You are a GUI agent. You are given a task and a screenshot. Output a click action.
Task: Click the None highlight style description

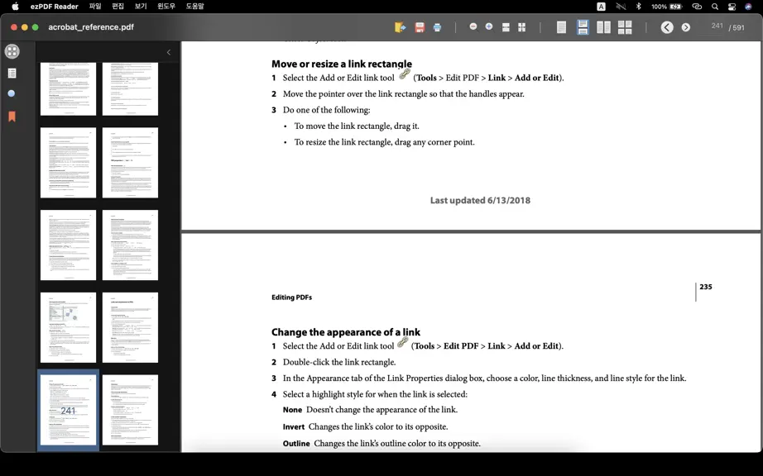click(370, 409)
